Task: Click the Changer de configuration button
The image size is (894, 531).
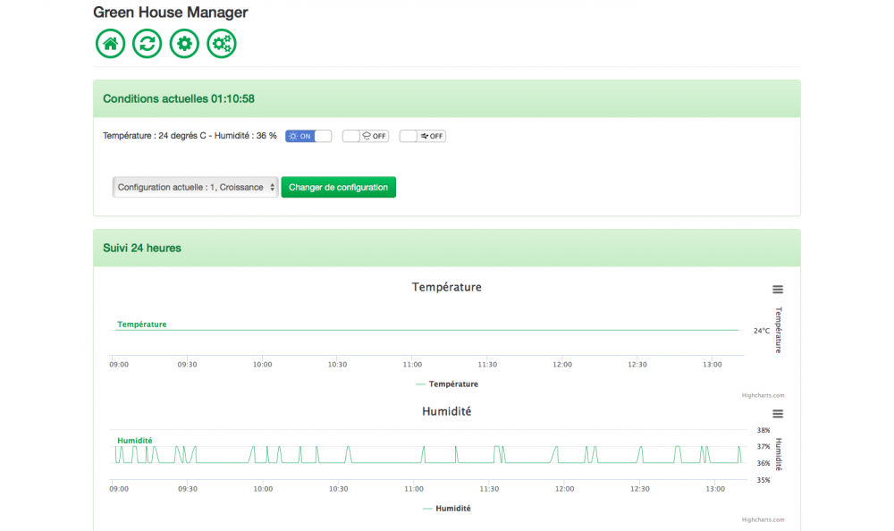Action: [x=338, y=187]
